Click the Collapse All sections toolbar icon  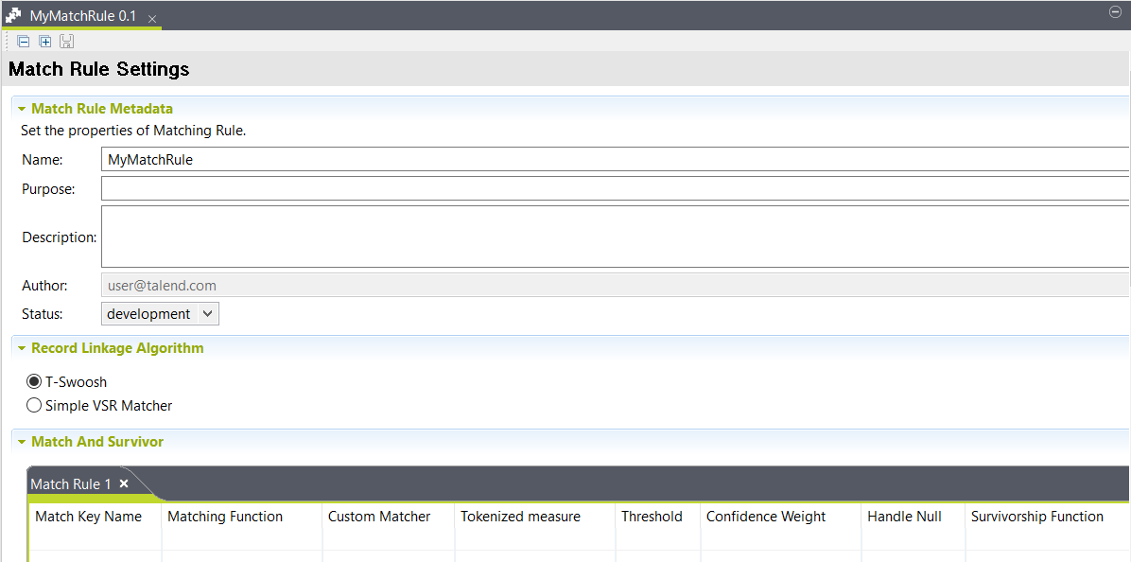point(23,41)
